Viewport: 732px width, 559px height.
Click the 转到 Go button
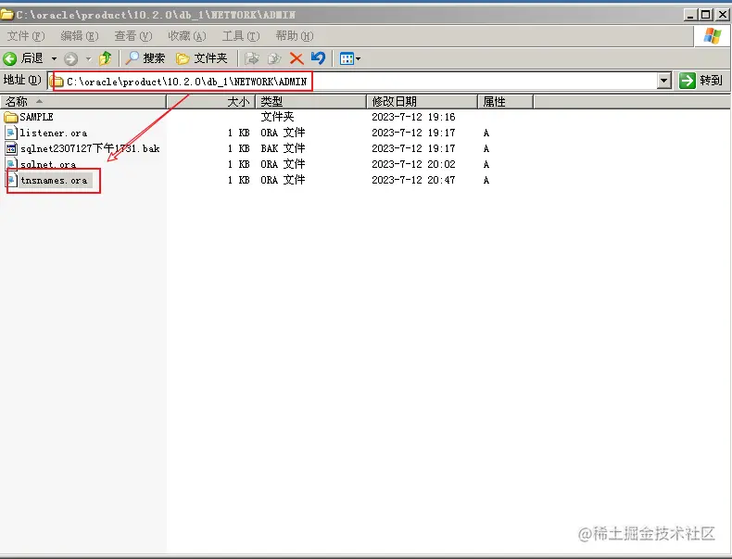tap(700, 81)
